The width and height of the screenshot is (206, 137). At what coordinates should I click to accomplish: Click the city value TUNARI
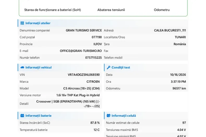tap(180, 37)
